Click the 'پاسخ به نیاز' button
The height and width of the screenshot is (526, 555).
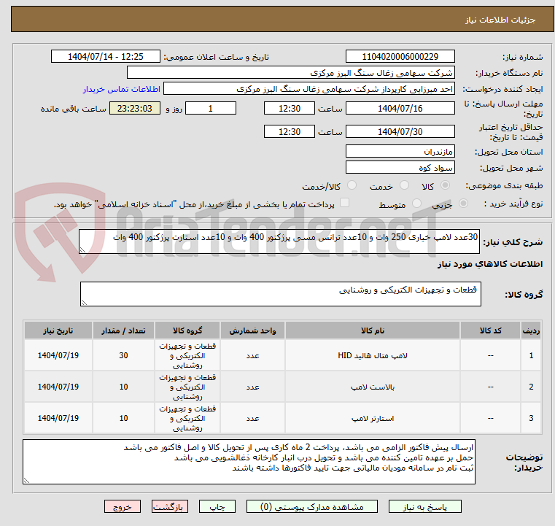[424, 506]
